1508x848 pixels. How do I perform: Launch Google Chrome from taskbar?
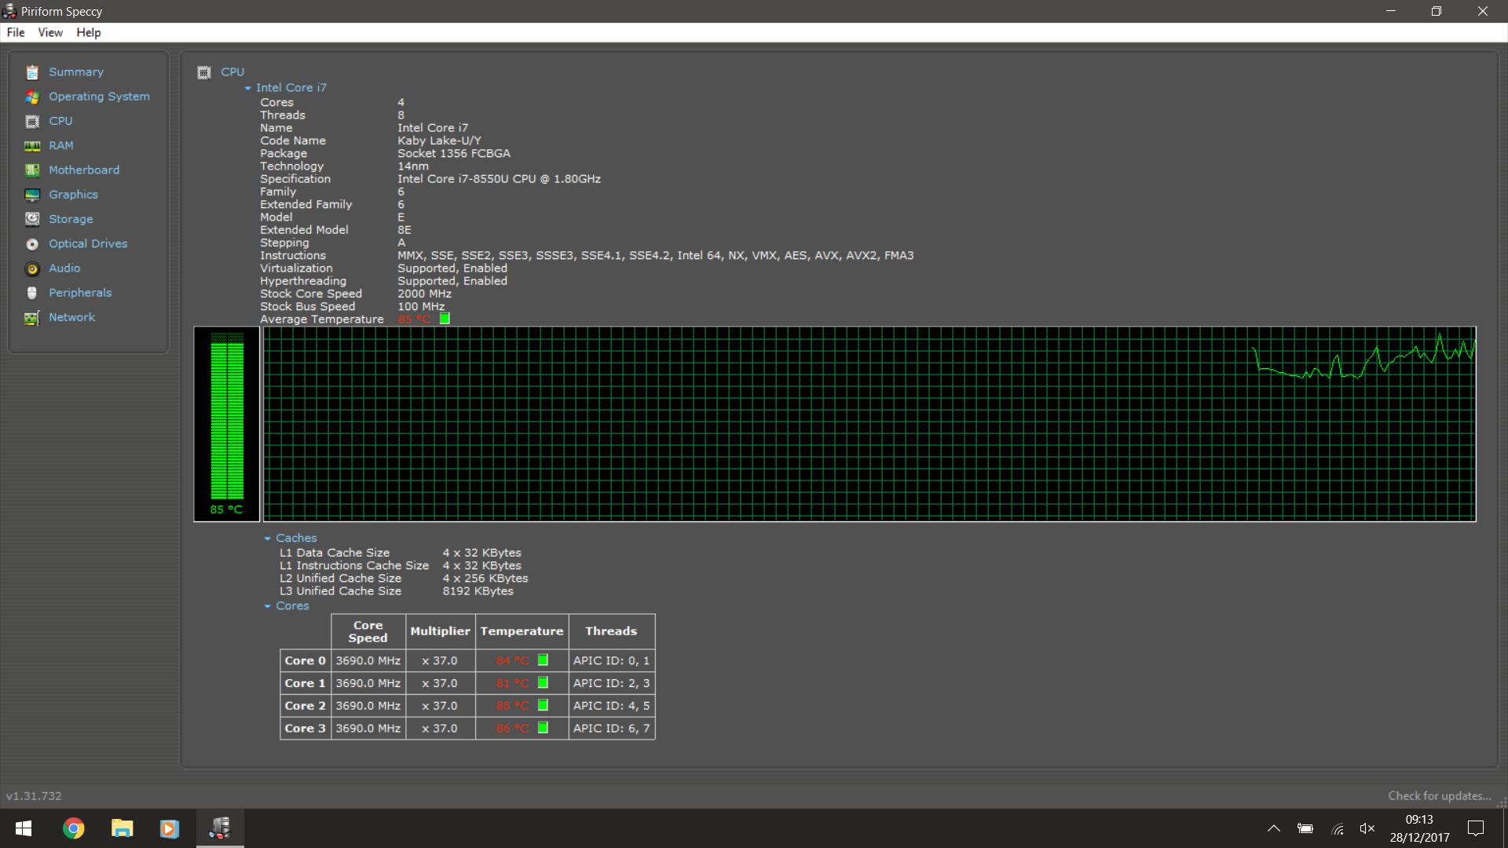pos(74,828)
